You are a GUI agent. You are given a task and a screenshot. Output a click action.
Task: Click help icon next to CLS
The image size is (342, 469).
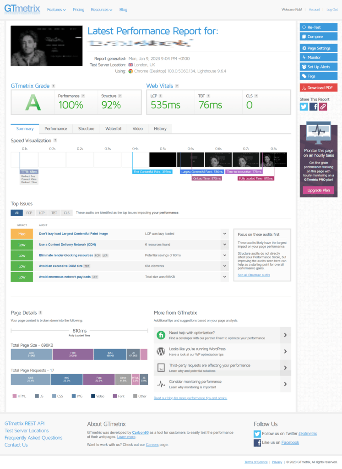(x=256, y=96)
